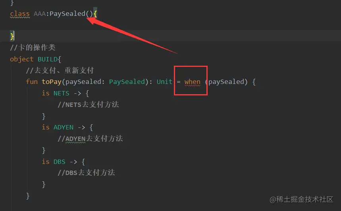Image resolution: width=341 pixels, height=211 pixels.
Task: Select the ADYEN type in the when branch
Action: pos(64,127)
